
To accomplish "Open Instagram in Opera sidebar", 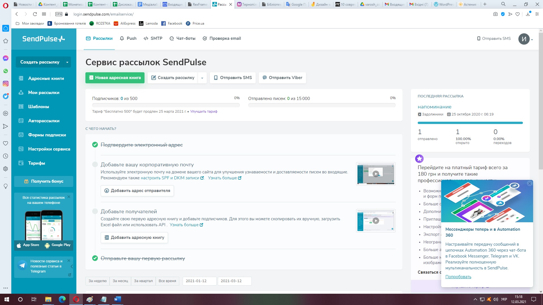I will pos(6,84).
